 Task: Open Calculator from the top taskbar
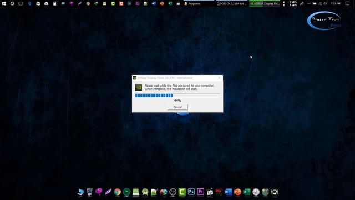click(54, 4)
